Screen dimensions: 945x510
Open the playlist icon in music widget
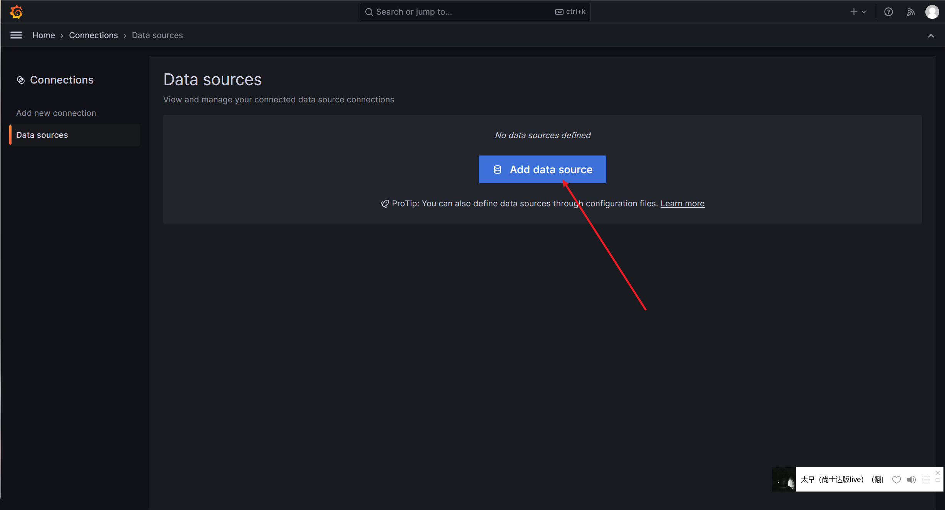click(926, 480)
